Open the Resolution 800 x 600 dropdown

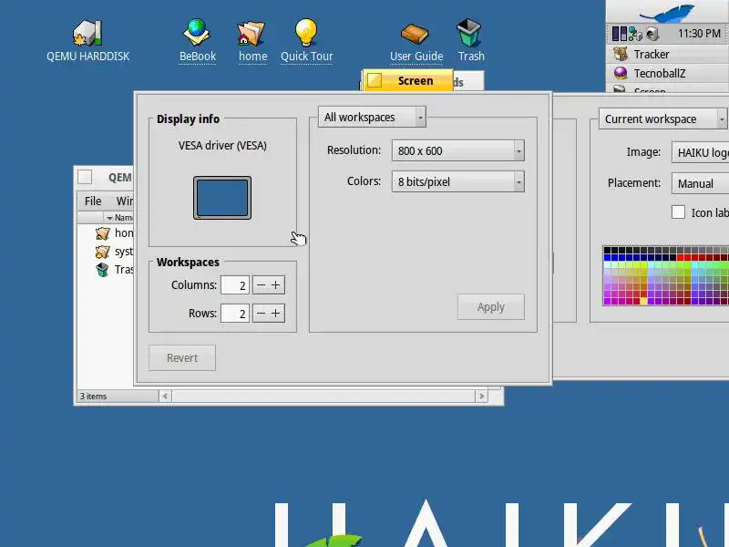[x=458, y=150]
